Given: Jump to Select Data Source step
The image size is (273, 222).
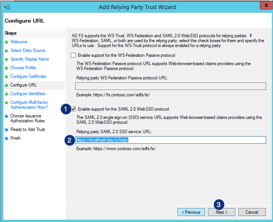Looking at the screenshot, I should coord(28,51).
